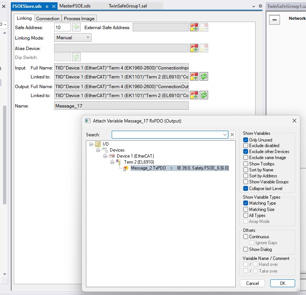Image resolution: width=306 pixels, height=295 pixels.
Task: Click the link variable icon for Output Linked to
Action: 194,95
